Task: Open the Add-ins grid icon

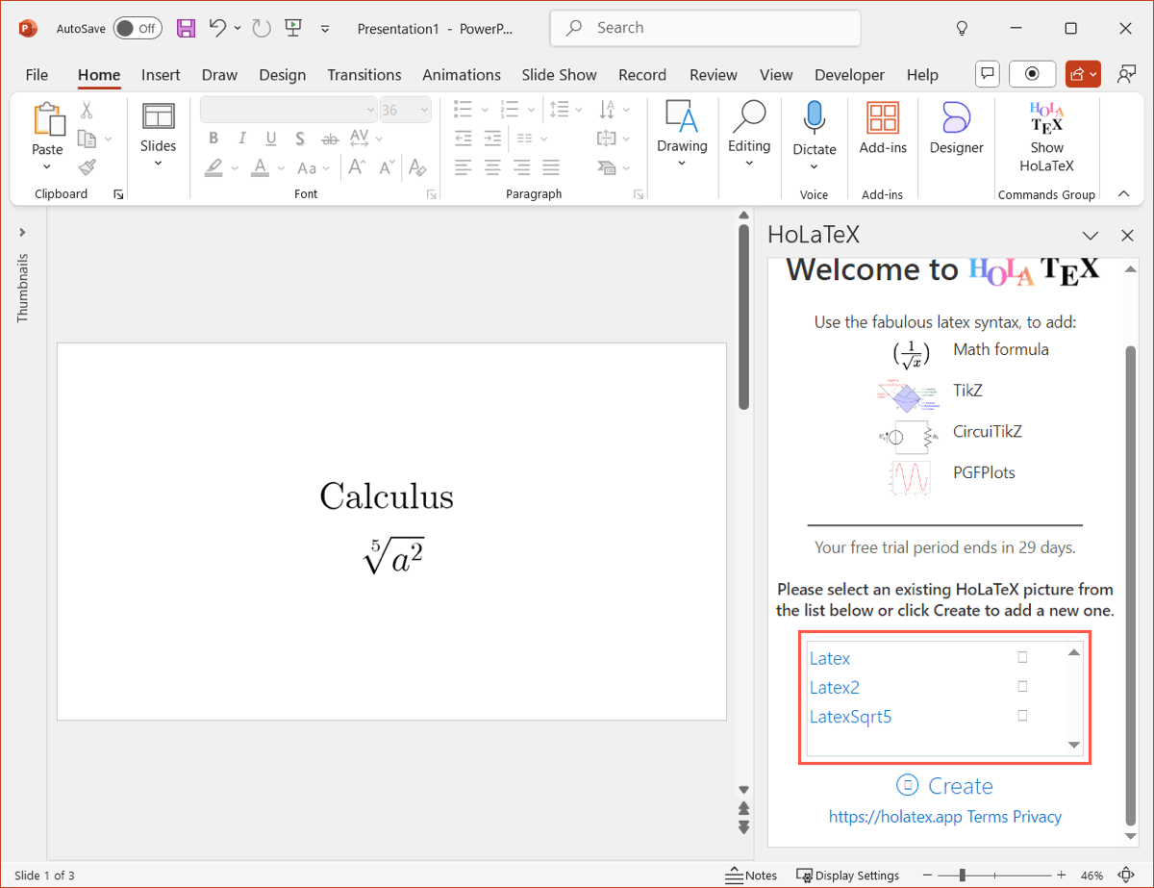Action: click(883, 117)
